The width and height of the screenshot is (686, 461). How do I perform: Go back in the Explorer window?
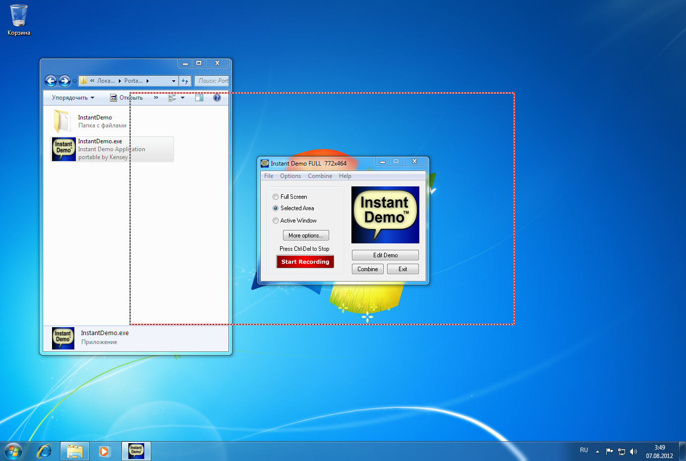pyautogui.click(x=51, y=81)
